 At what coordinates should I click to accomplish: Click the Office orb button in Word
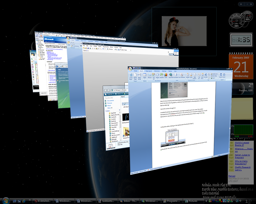tap(130, 69)
